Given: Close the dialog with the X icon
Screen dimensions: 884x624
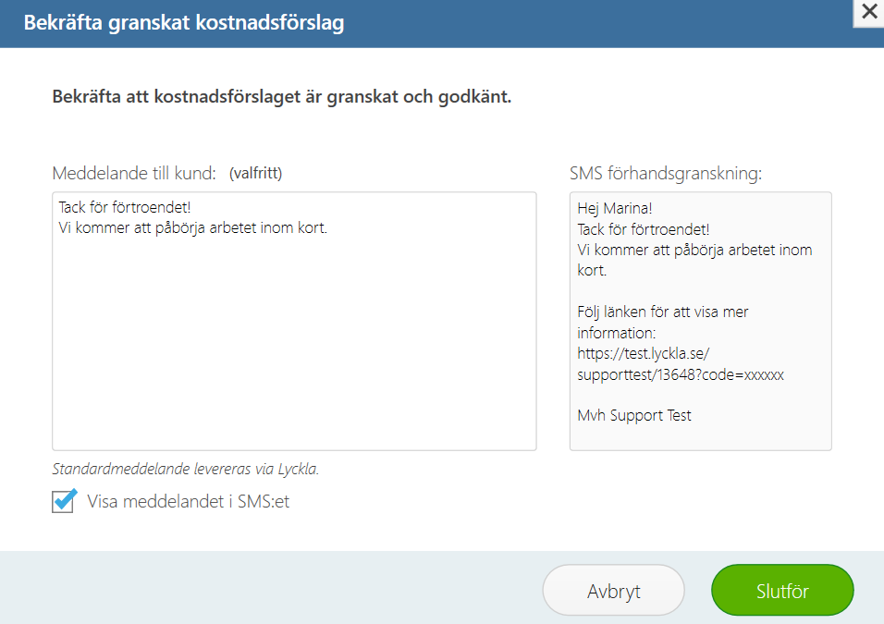Looking at the screenshot, I should 869,12.
